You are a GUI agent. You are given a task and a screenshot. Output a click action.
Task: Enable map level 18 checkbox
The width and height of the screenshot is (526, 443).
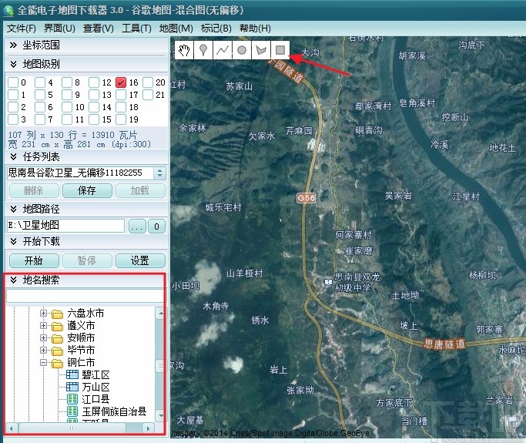point(121,107)
